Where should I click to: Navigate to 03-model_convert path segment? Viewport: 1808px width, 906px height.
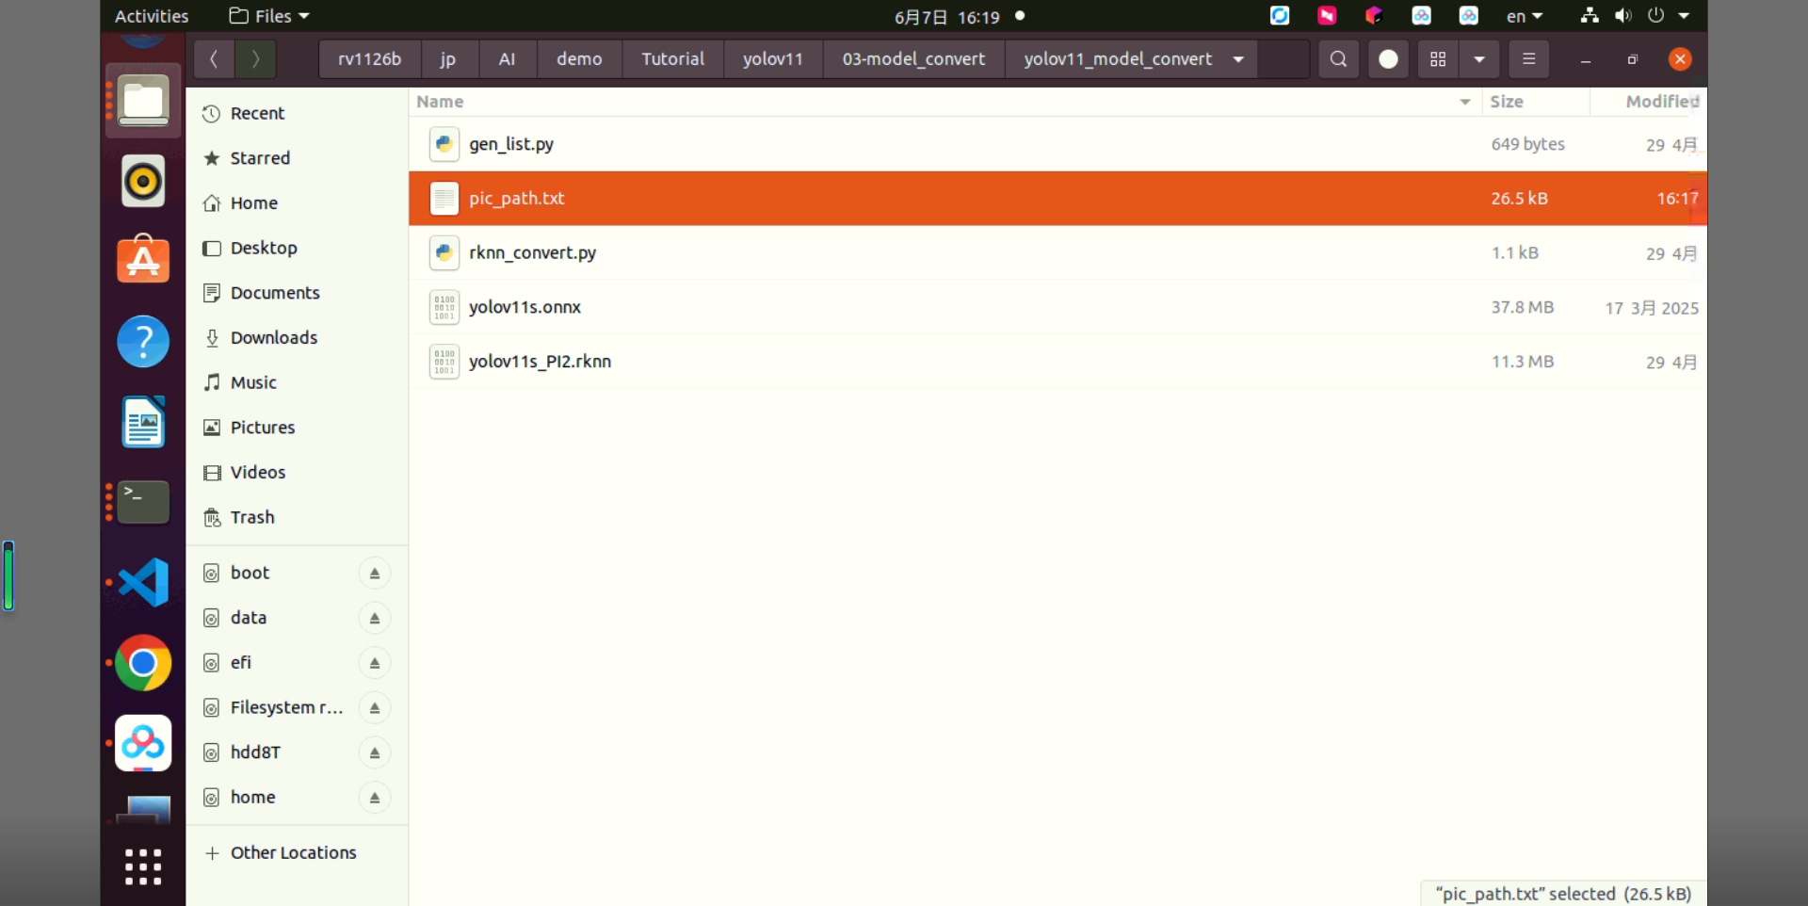pyautogui.click(x=913, y=59)
